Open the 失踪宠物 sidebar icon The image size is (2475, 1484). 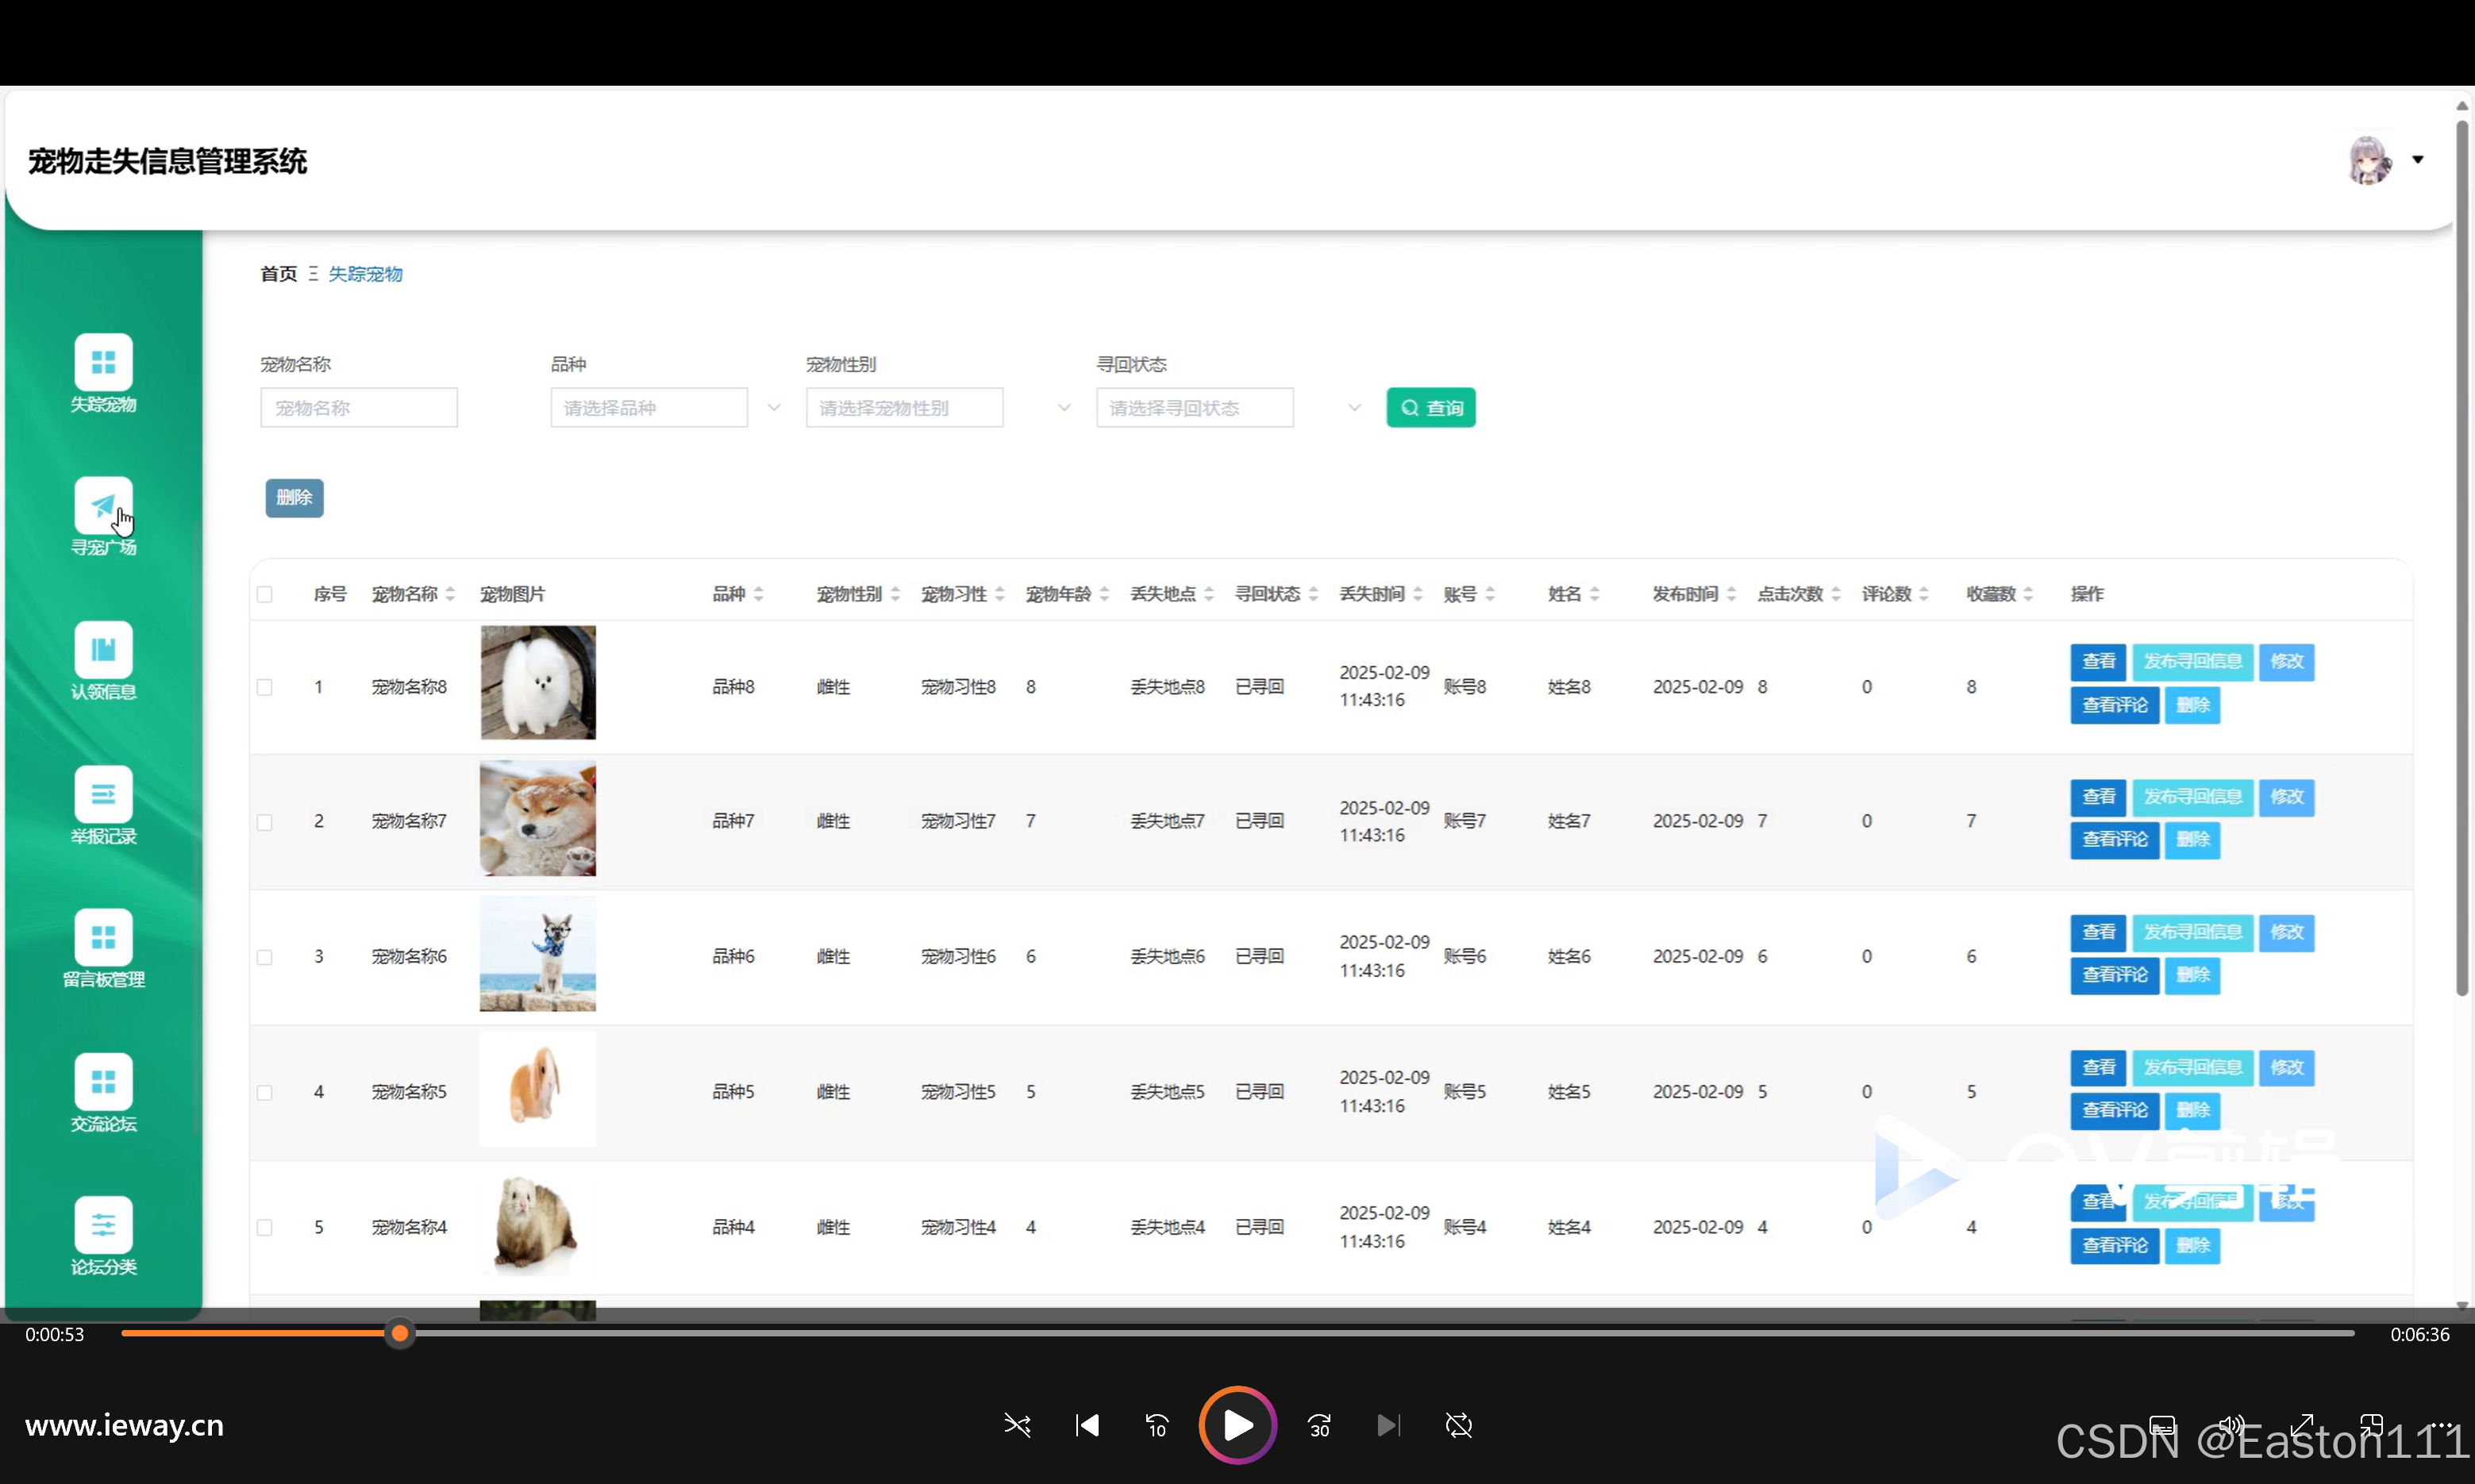point(103,362)
